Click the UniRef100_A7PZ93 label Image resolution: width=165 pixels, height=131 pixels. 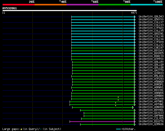151,79
